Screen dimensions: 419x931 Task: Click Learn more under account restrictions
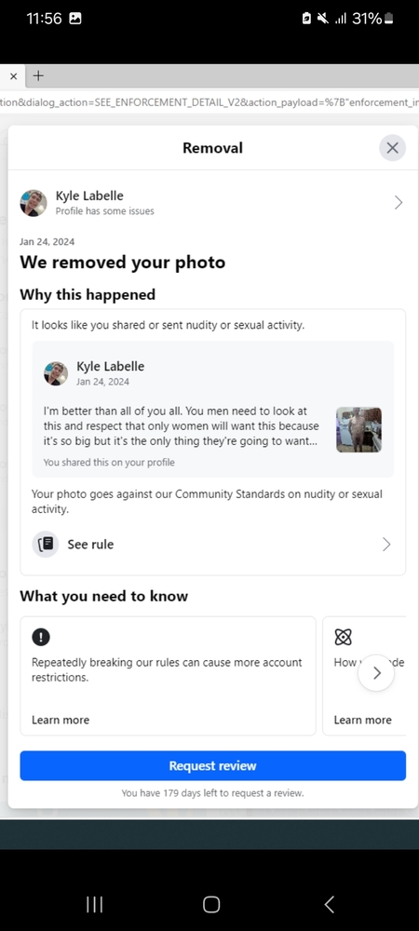[x=61, y=720]
